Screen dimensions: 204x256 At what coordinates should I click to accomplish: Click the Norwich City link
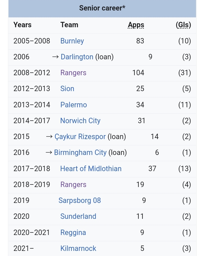80,121
